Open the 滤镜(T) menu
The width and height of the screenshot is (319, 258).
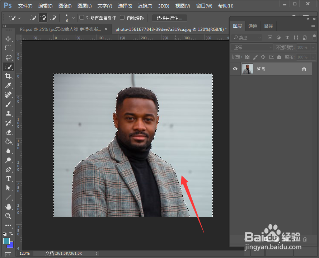tap(145, 6)
